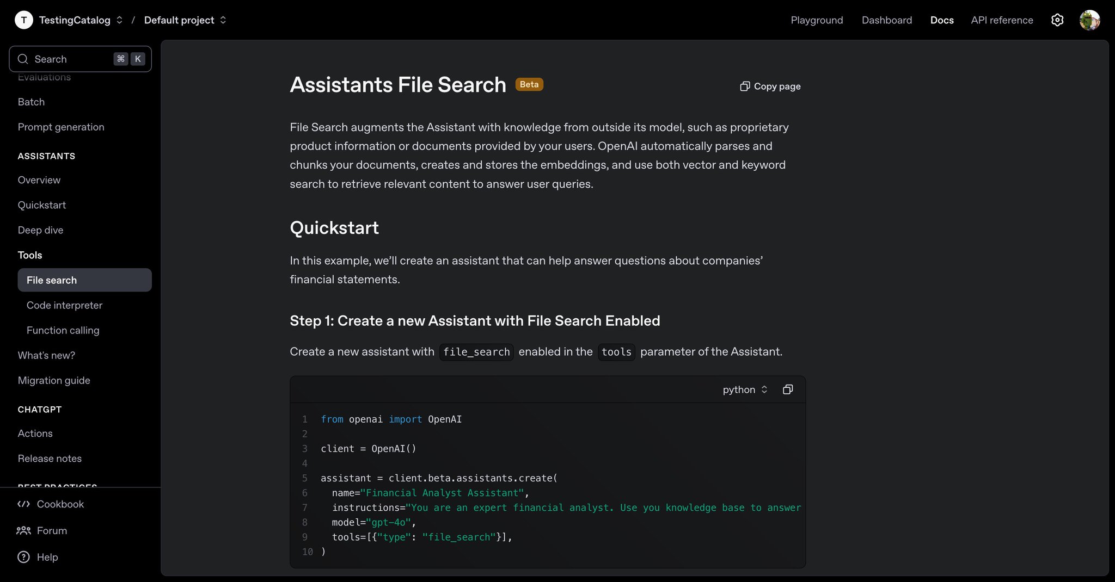This screenshot has width=1115, height=582.
Task: Open the Function calling page
Action: pyautogui.click(x=63, y=330)
